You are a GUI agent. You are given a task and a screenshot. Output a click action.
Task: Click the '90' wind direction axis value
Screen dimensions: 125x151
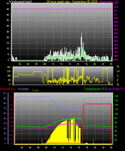(x=9, y=80)
